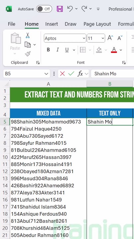This screenshot has height=239, width=134.
Task: Apply the red font color
Action: (x=114, y=50)
